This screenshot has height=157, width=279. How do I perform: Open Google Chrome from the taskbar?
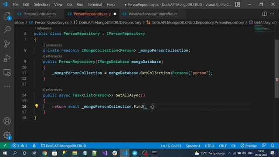(44, 153)
